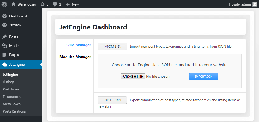Collapse the grey IMPORT SKIN toggle button
This screenshot has height=122, width=259.
[112, 47]
